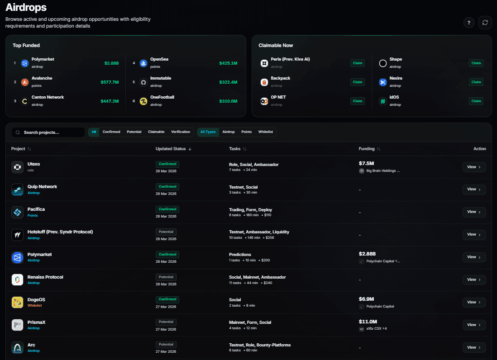
Task: Click the Perle (Prev. Kiva AI) logo
Action: coord(264,63)
